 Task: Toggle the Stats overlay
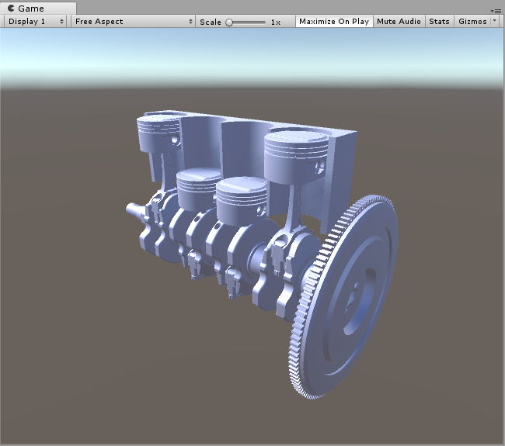click(x=439, y=22)
